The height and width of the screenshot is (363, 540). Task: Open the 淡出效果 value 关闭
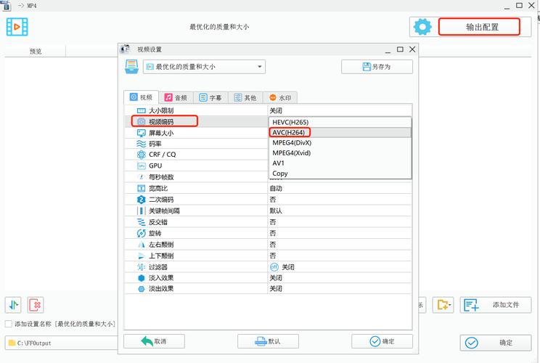(x=340, y=289)
